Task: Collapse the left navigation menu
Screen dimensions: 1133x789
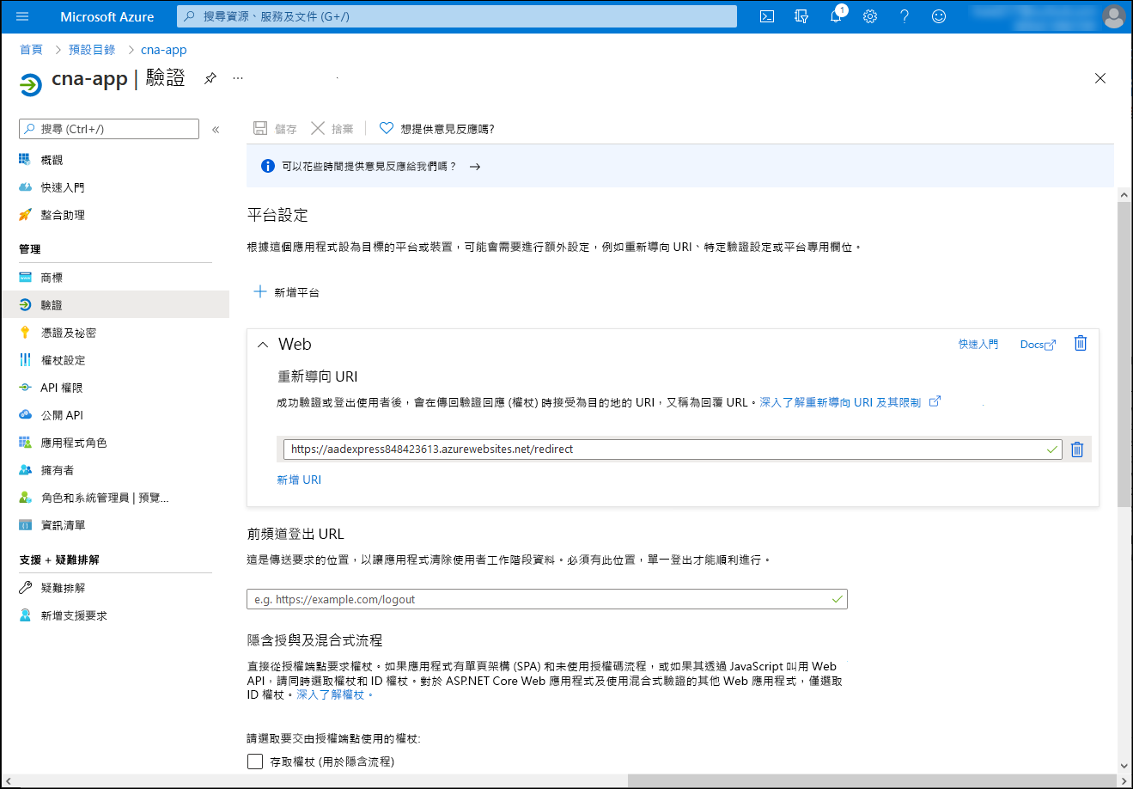Action: [x=216, y=130]
